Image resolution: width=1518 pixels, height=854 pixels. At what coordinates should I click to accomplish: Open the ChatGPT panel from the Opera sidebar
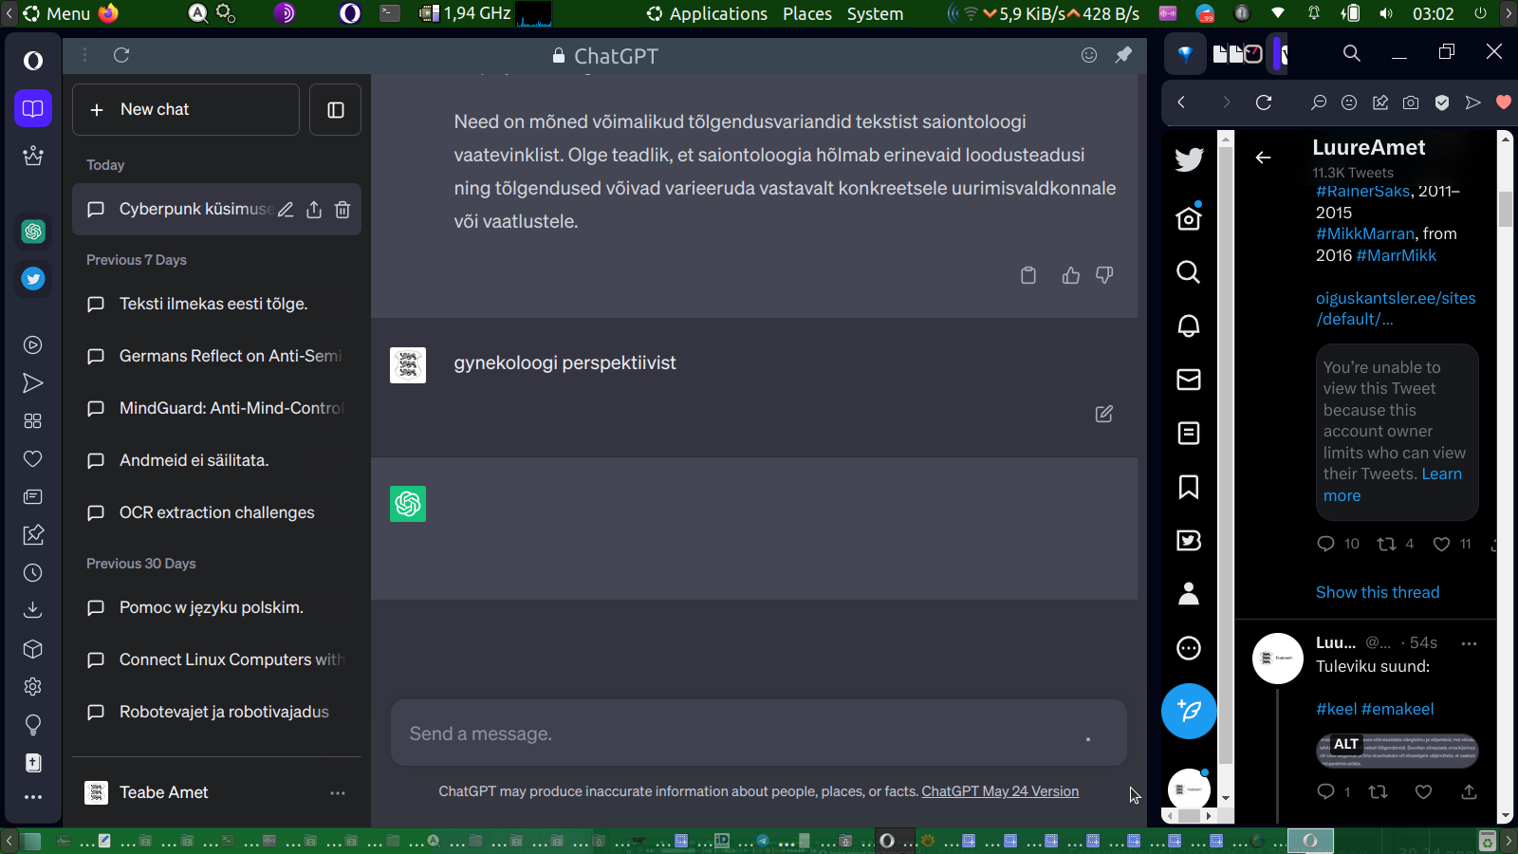[33, 231]
